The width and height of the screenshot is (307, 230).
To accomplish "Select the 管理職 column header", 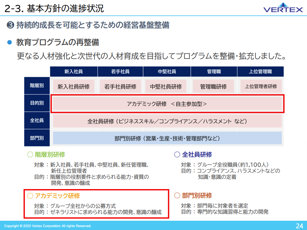I will [214, 72].
